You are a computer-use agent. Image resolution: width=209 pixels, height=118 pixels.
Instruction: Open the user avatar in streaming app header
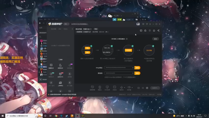pos(138,24)
